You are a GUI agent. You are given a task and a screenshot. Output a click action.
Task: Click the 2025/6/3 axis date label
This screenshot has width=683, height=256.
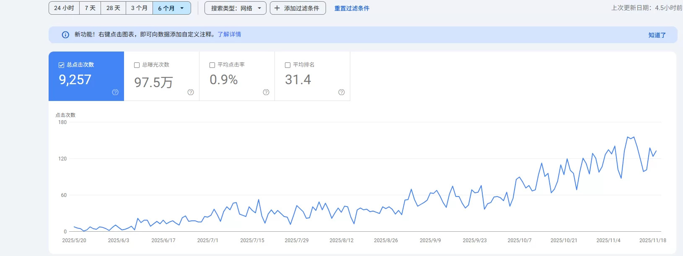coord(119,240)
